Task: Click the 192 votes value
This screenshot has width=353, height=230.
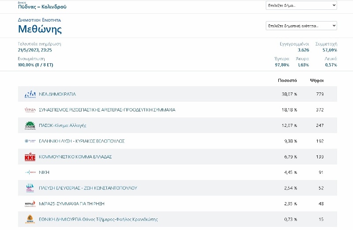Action: click(320, 141)
